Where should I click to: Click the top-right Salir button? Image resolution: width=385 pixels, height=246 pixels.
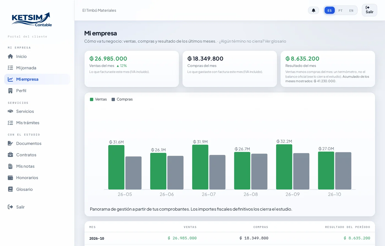point(369,10)
